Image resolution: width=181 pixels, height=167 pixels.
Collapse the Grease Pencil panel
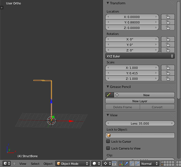coord(108,87)
